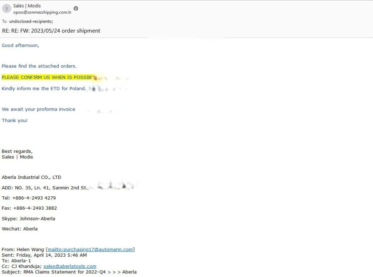This screenshot has height=277, width=373.
Task: Open the sales@aberlatools.com email link
Action: (x=70, y=266)
